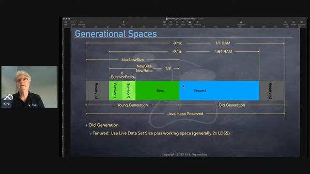Select the blue Tenured block
Image resolution: width=310 pixels, height=174 pixels.
coord(219,91)
